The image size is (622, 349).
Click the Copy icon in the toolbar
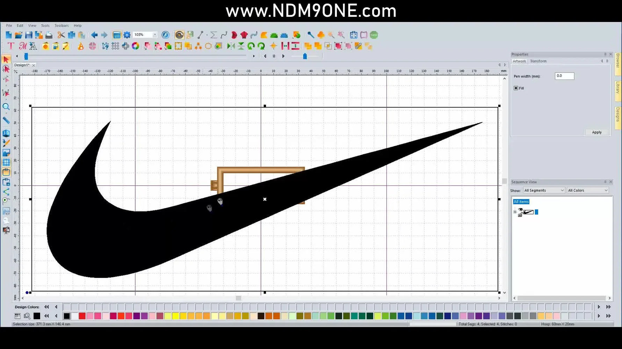72,35
